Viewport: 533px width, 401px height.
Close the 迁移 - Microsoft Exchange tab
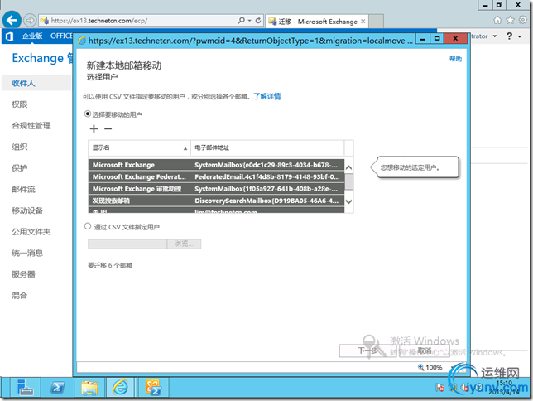363,22
